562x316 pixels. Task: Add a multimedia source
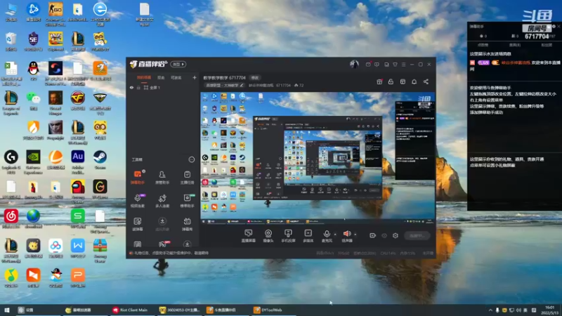(x=308, y=236)
